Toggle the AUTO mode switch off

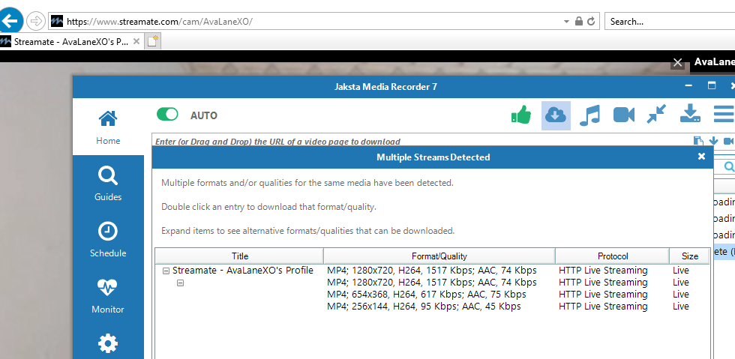point(167,115)
